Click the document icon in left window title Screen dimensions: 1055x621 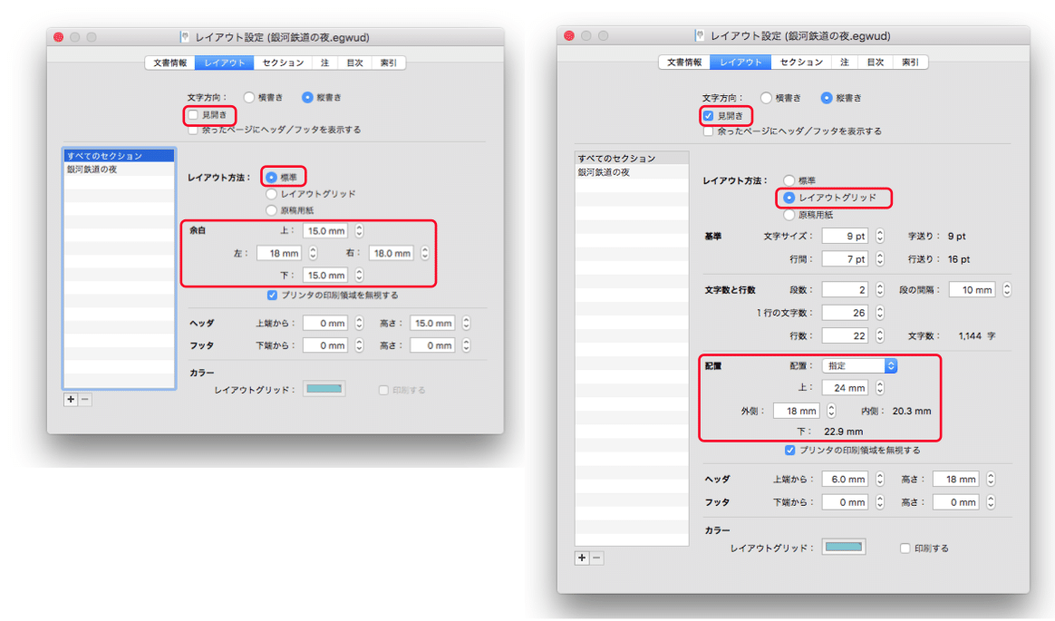pyautogui.click(x=184, y=37)
